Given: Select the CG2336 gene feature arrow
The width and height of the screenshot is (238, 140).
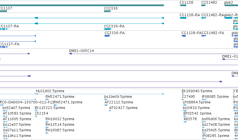Looking at the screenshot, I should (x=108, y=11).
